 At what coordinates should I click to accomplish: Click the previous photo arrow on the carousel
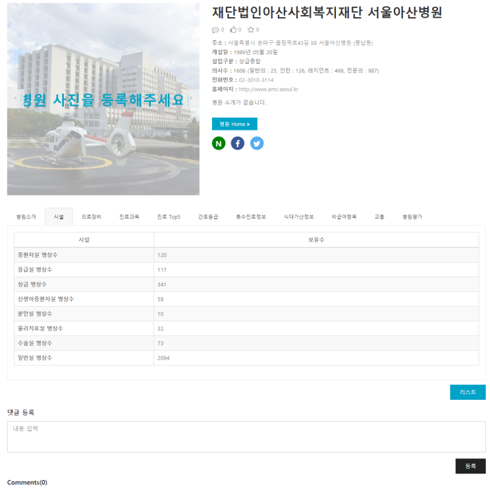tap(15, 98)
